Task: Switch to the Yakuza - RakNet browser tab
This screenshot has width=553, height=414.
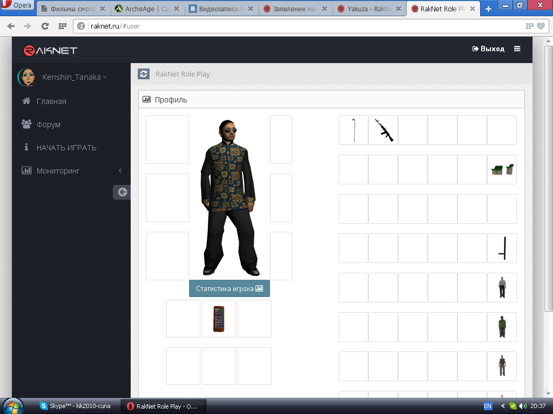Action: [369, 9]
